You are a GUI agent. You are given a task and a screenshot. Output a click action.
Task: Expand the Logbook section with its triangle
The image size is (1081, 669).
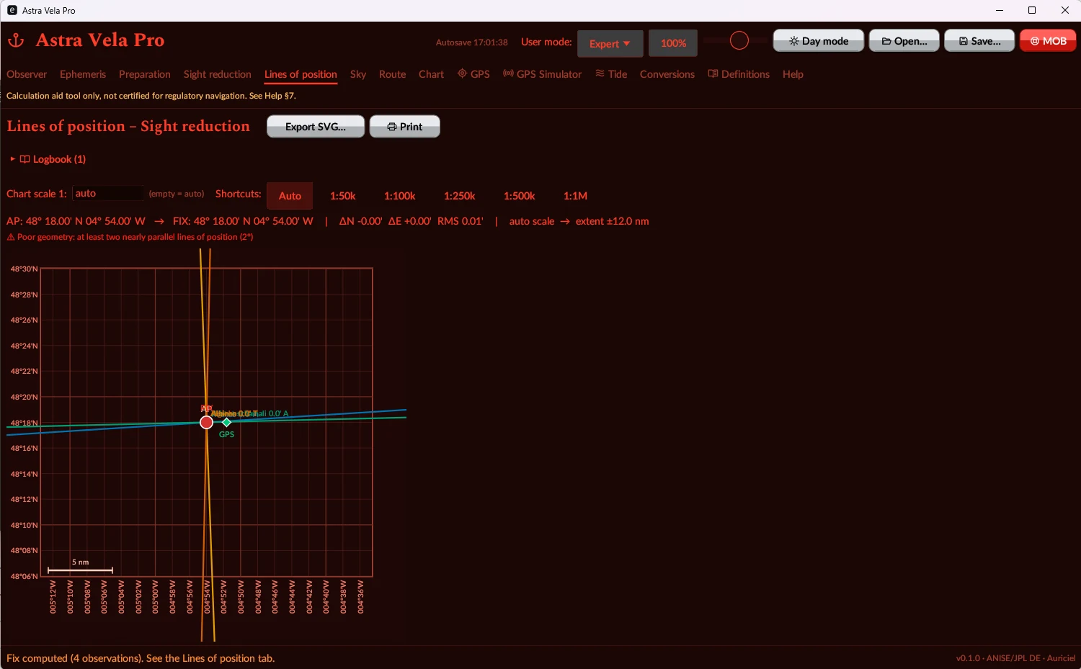click(x=12, y=159)
